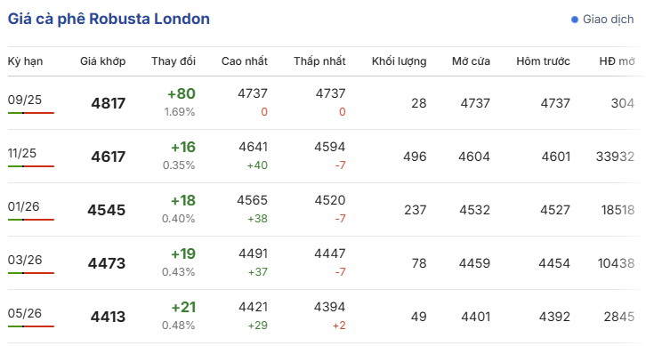The image size is (646, 346).
Task: Open the 03/26 contract term
Action: (x=25, y=260)
